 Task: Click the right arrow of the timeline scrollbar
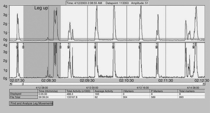click(x=204, y=84)
